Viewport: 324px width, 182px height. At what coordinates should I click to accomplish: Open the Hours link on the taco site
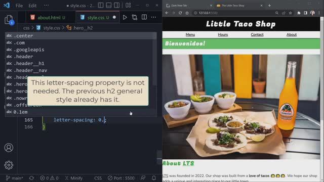223,34
